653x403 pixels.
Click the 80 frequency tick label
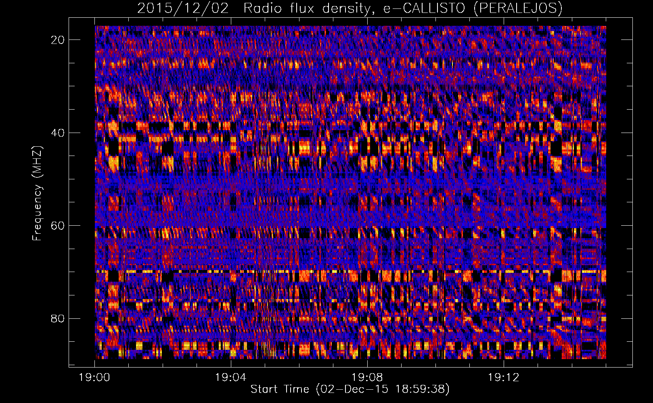[x=58, y=319]
